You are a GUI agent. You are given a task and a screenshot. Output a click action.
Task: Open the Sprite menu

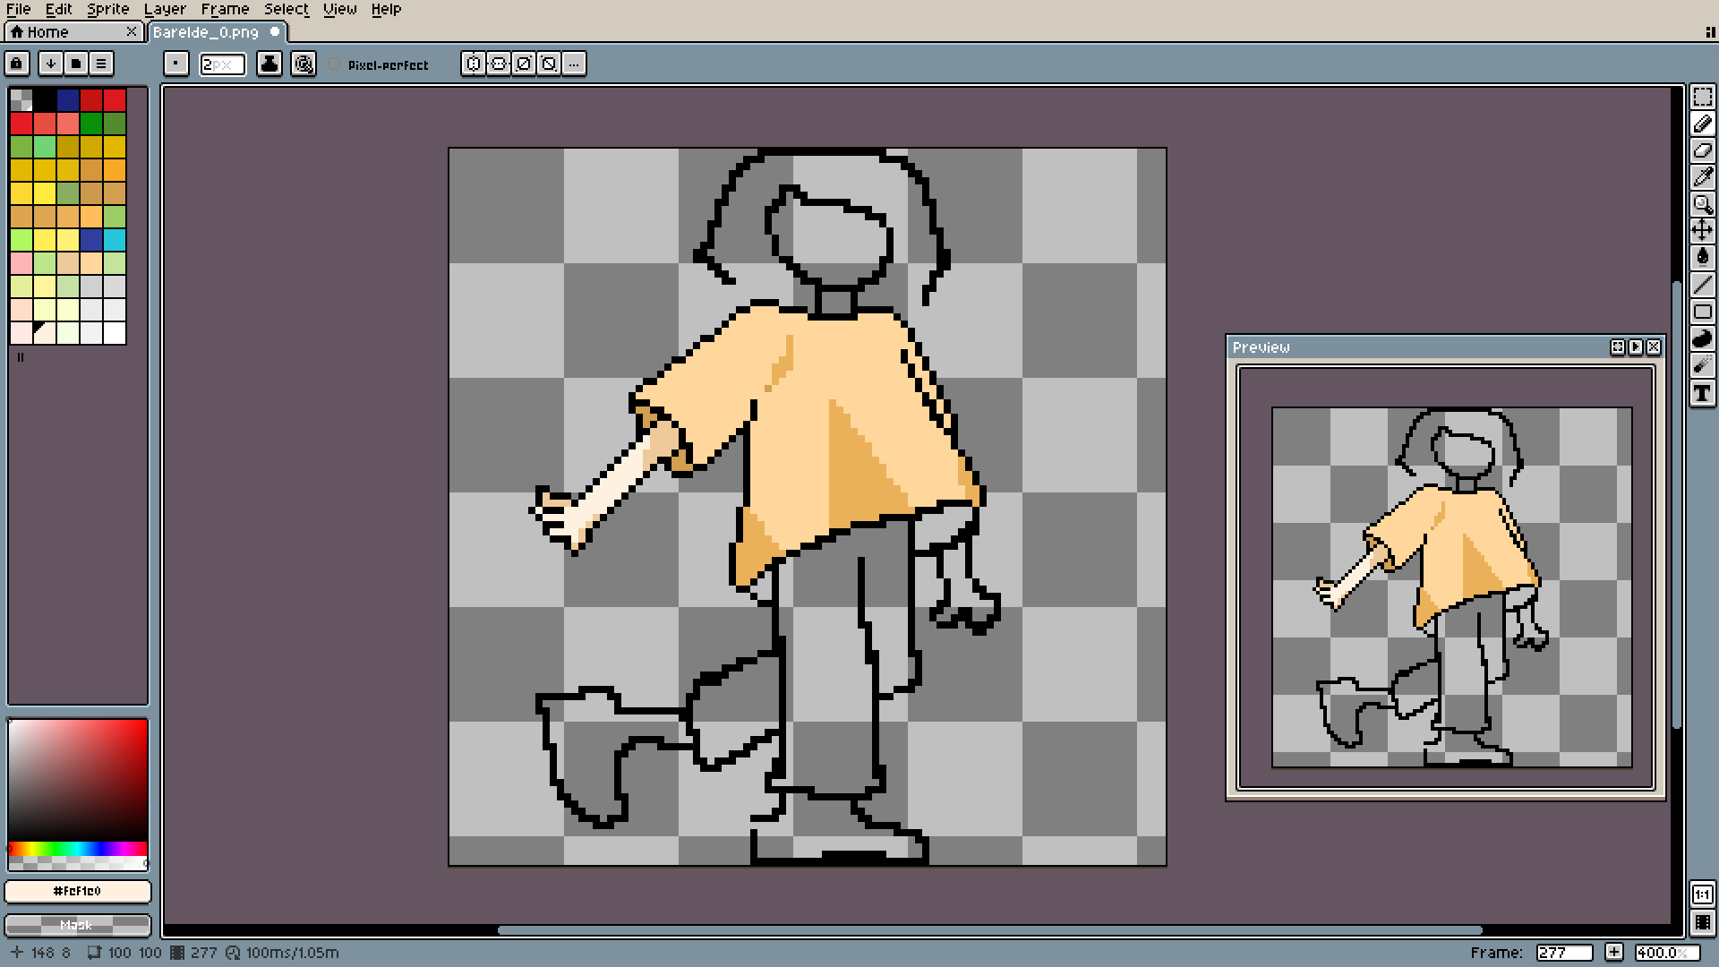(x=107, y=9)
